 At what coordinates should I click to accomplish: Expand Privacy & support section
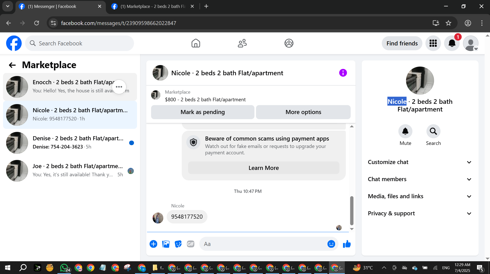pos(420,213)
